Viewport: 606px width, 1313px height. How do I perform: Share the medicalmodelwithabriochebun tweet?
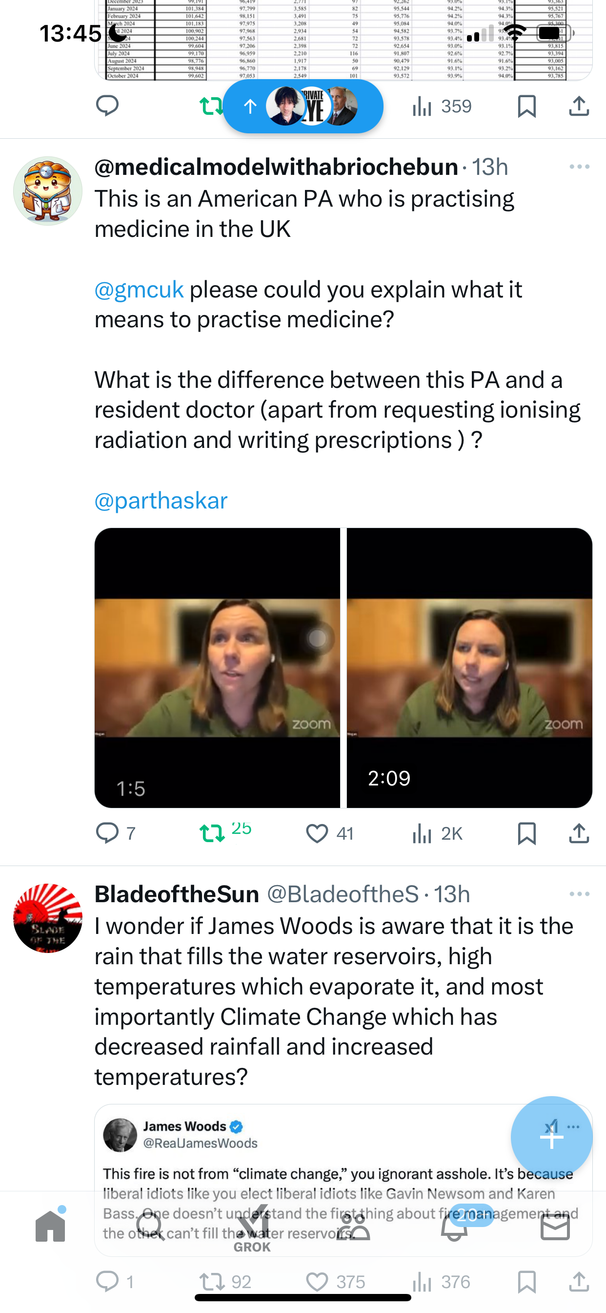[x=579, y=834]
